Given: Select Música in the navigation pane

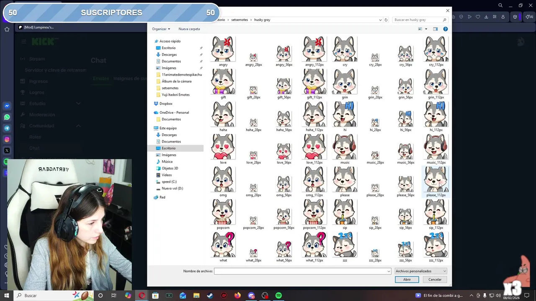Looking at the screenshot, I should point(167,161).
